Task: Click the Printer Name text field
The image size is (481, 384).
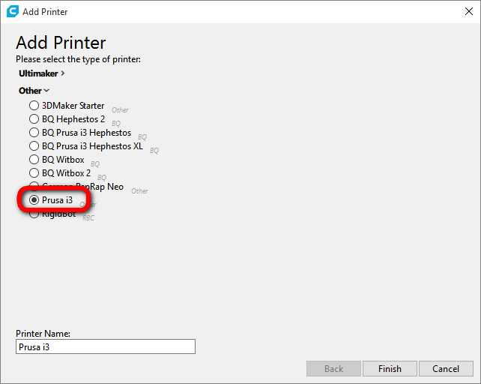Action: pos(105,346)
